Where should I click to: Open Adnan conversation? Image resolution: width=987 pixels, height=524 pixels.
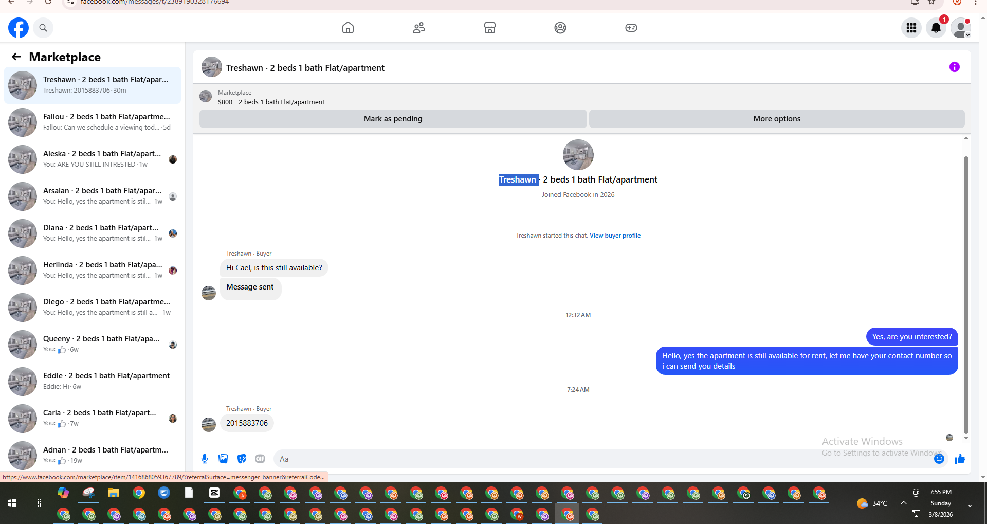(93, 455)
